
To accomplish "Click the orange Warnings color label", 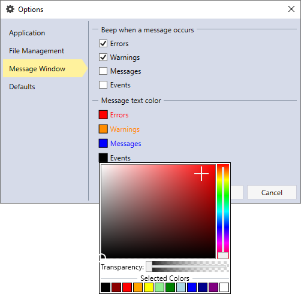I will click(x=125, y=129).
